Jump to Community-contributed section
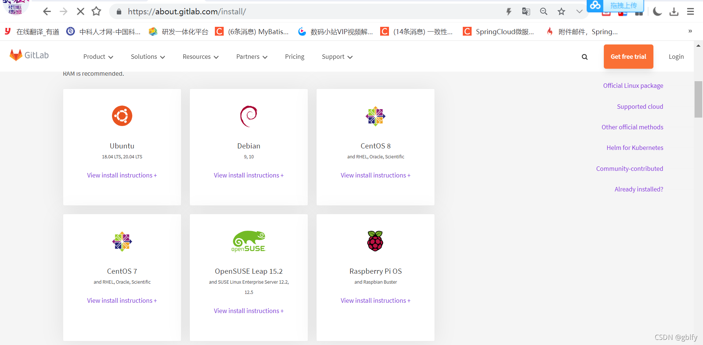Image resolution: width=703 pixels, height=345 pixels. tap(630, 169)
